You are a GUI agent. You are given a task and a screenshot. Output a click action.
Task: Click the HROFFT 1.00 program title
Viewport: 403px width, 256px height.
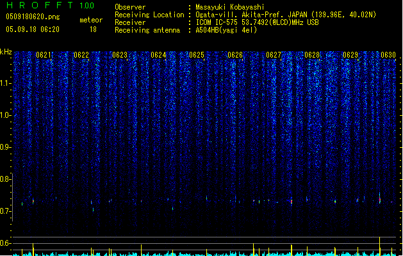coord(51,5)
